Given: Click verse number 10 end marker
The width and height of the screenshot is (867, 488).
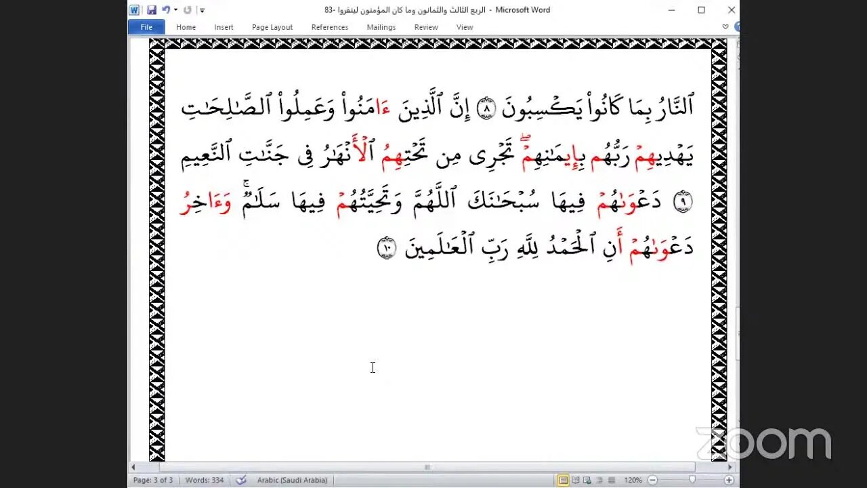Looking at the screenshot, I should pos(386,249).
